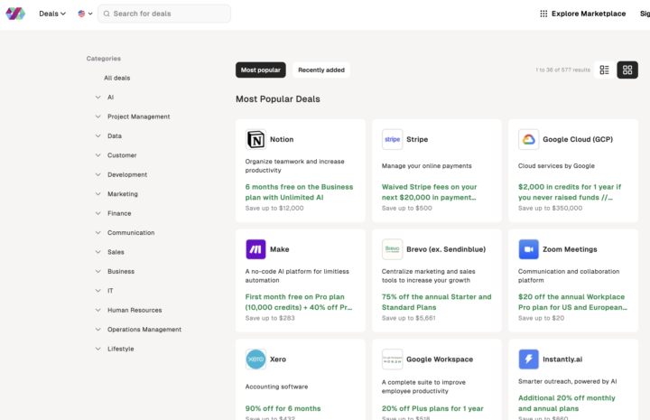Expand the Finance category chevron

[97, 213]
